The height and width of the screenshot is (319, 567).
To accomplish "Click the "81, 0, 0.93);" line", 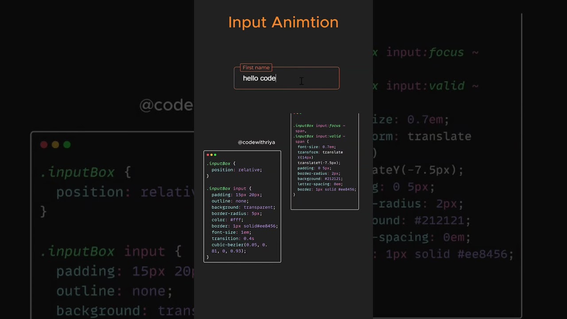I will pyautogui.click(x=229, y=251).
